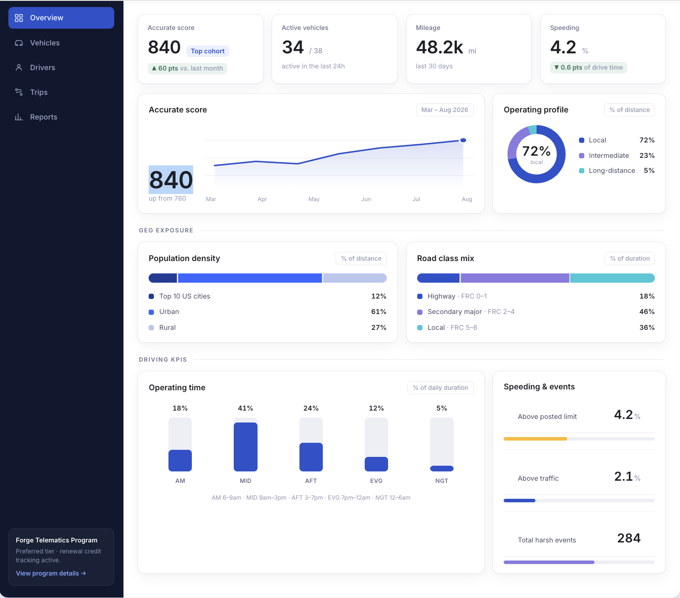Click the May label on the chart axis
The height and width of the screenshot is (598, 680).
point(314,199)
